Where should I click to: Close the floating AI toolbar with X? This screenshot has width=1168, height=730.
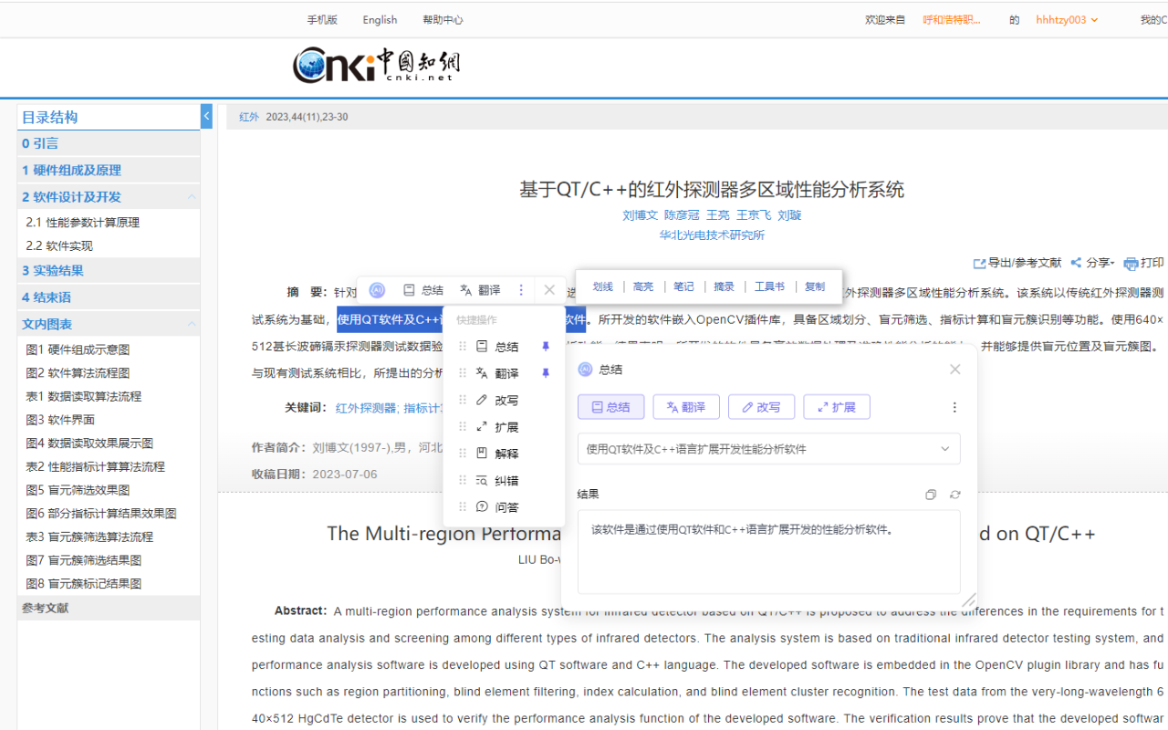point(549,290)
